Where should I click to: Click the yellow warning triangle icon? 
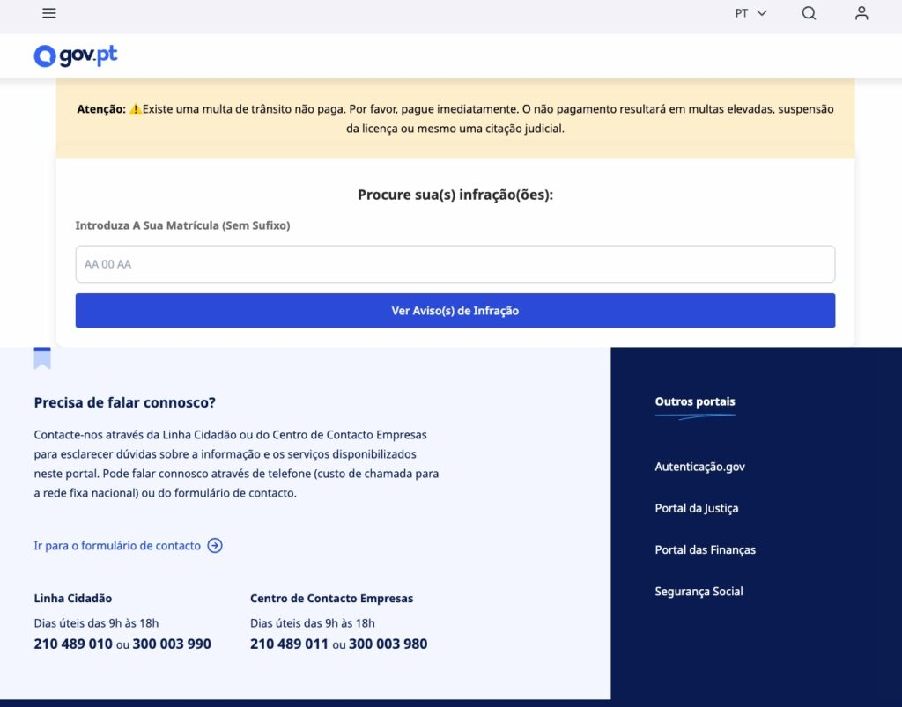pos(136,110)
